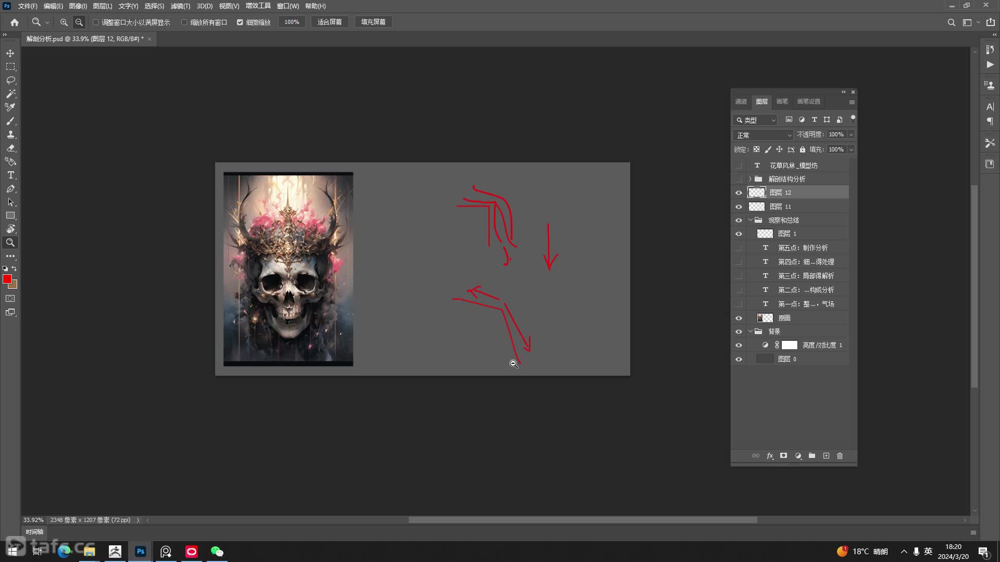Click the red foreground color swatch
This screenshot has width=1000, height=562.
[7, 279]
